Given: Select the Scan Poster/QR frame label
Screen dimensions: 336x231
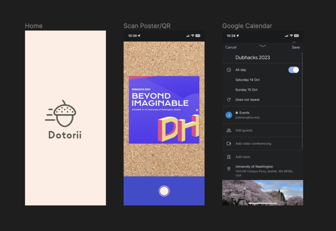Looking at the screenshot, I should click(x=147, y=26).
